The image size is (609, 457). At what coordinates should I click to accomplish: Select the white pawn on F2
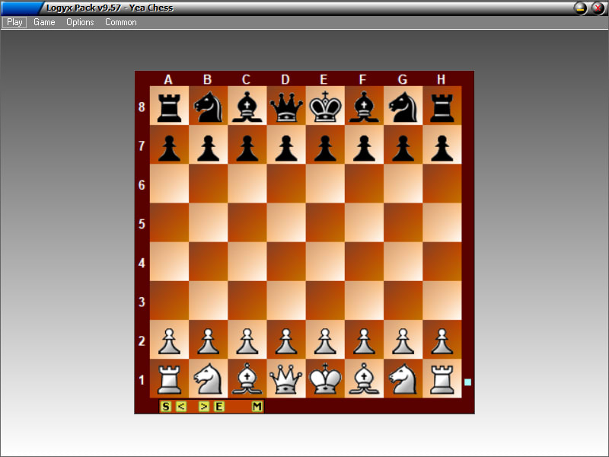pos(364,340)
